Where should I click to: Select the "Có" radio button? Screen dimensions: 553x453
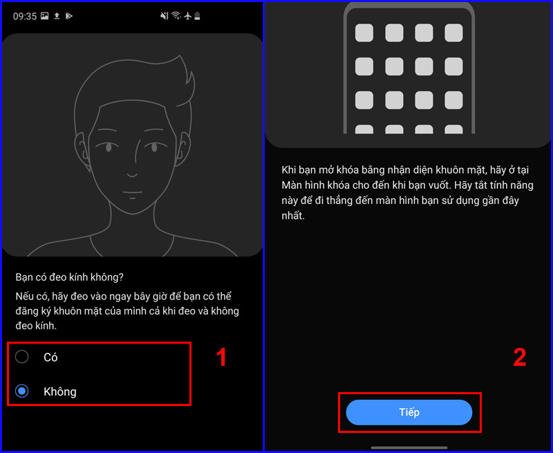22,357
